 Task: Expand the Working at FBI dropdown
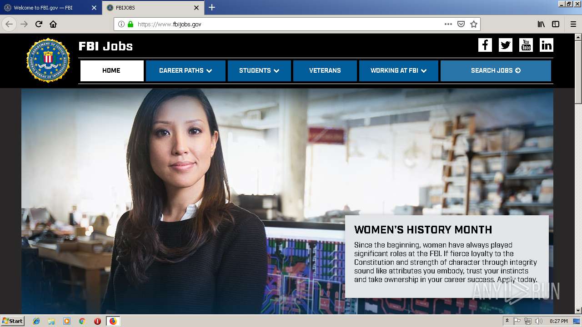(399, 71)
